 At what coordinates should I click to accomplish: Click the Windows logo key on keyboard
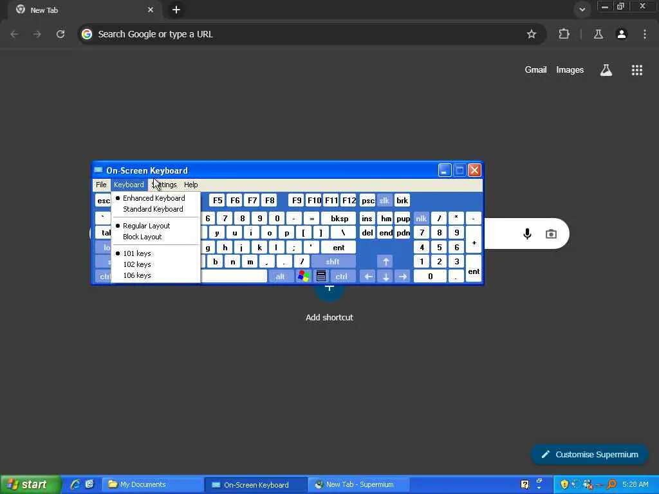tap(304, 276)
